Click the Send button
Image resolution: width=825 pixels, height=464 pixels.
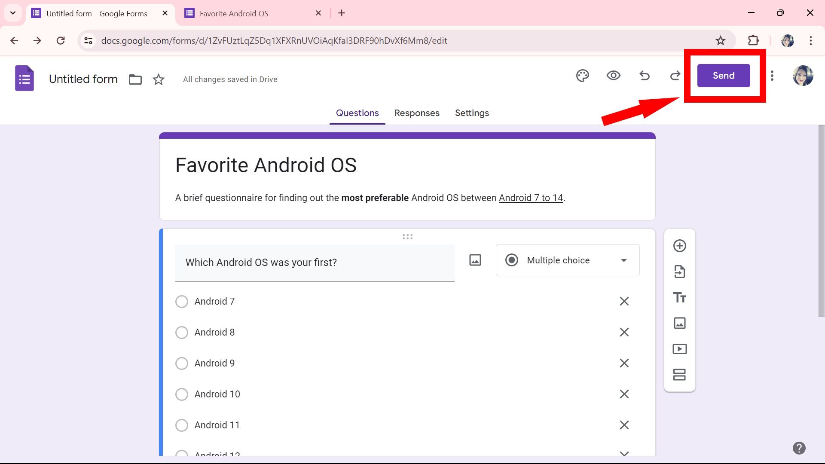click(x=723, y=75)
